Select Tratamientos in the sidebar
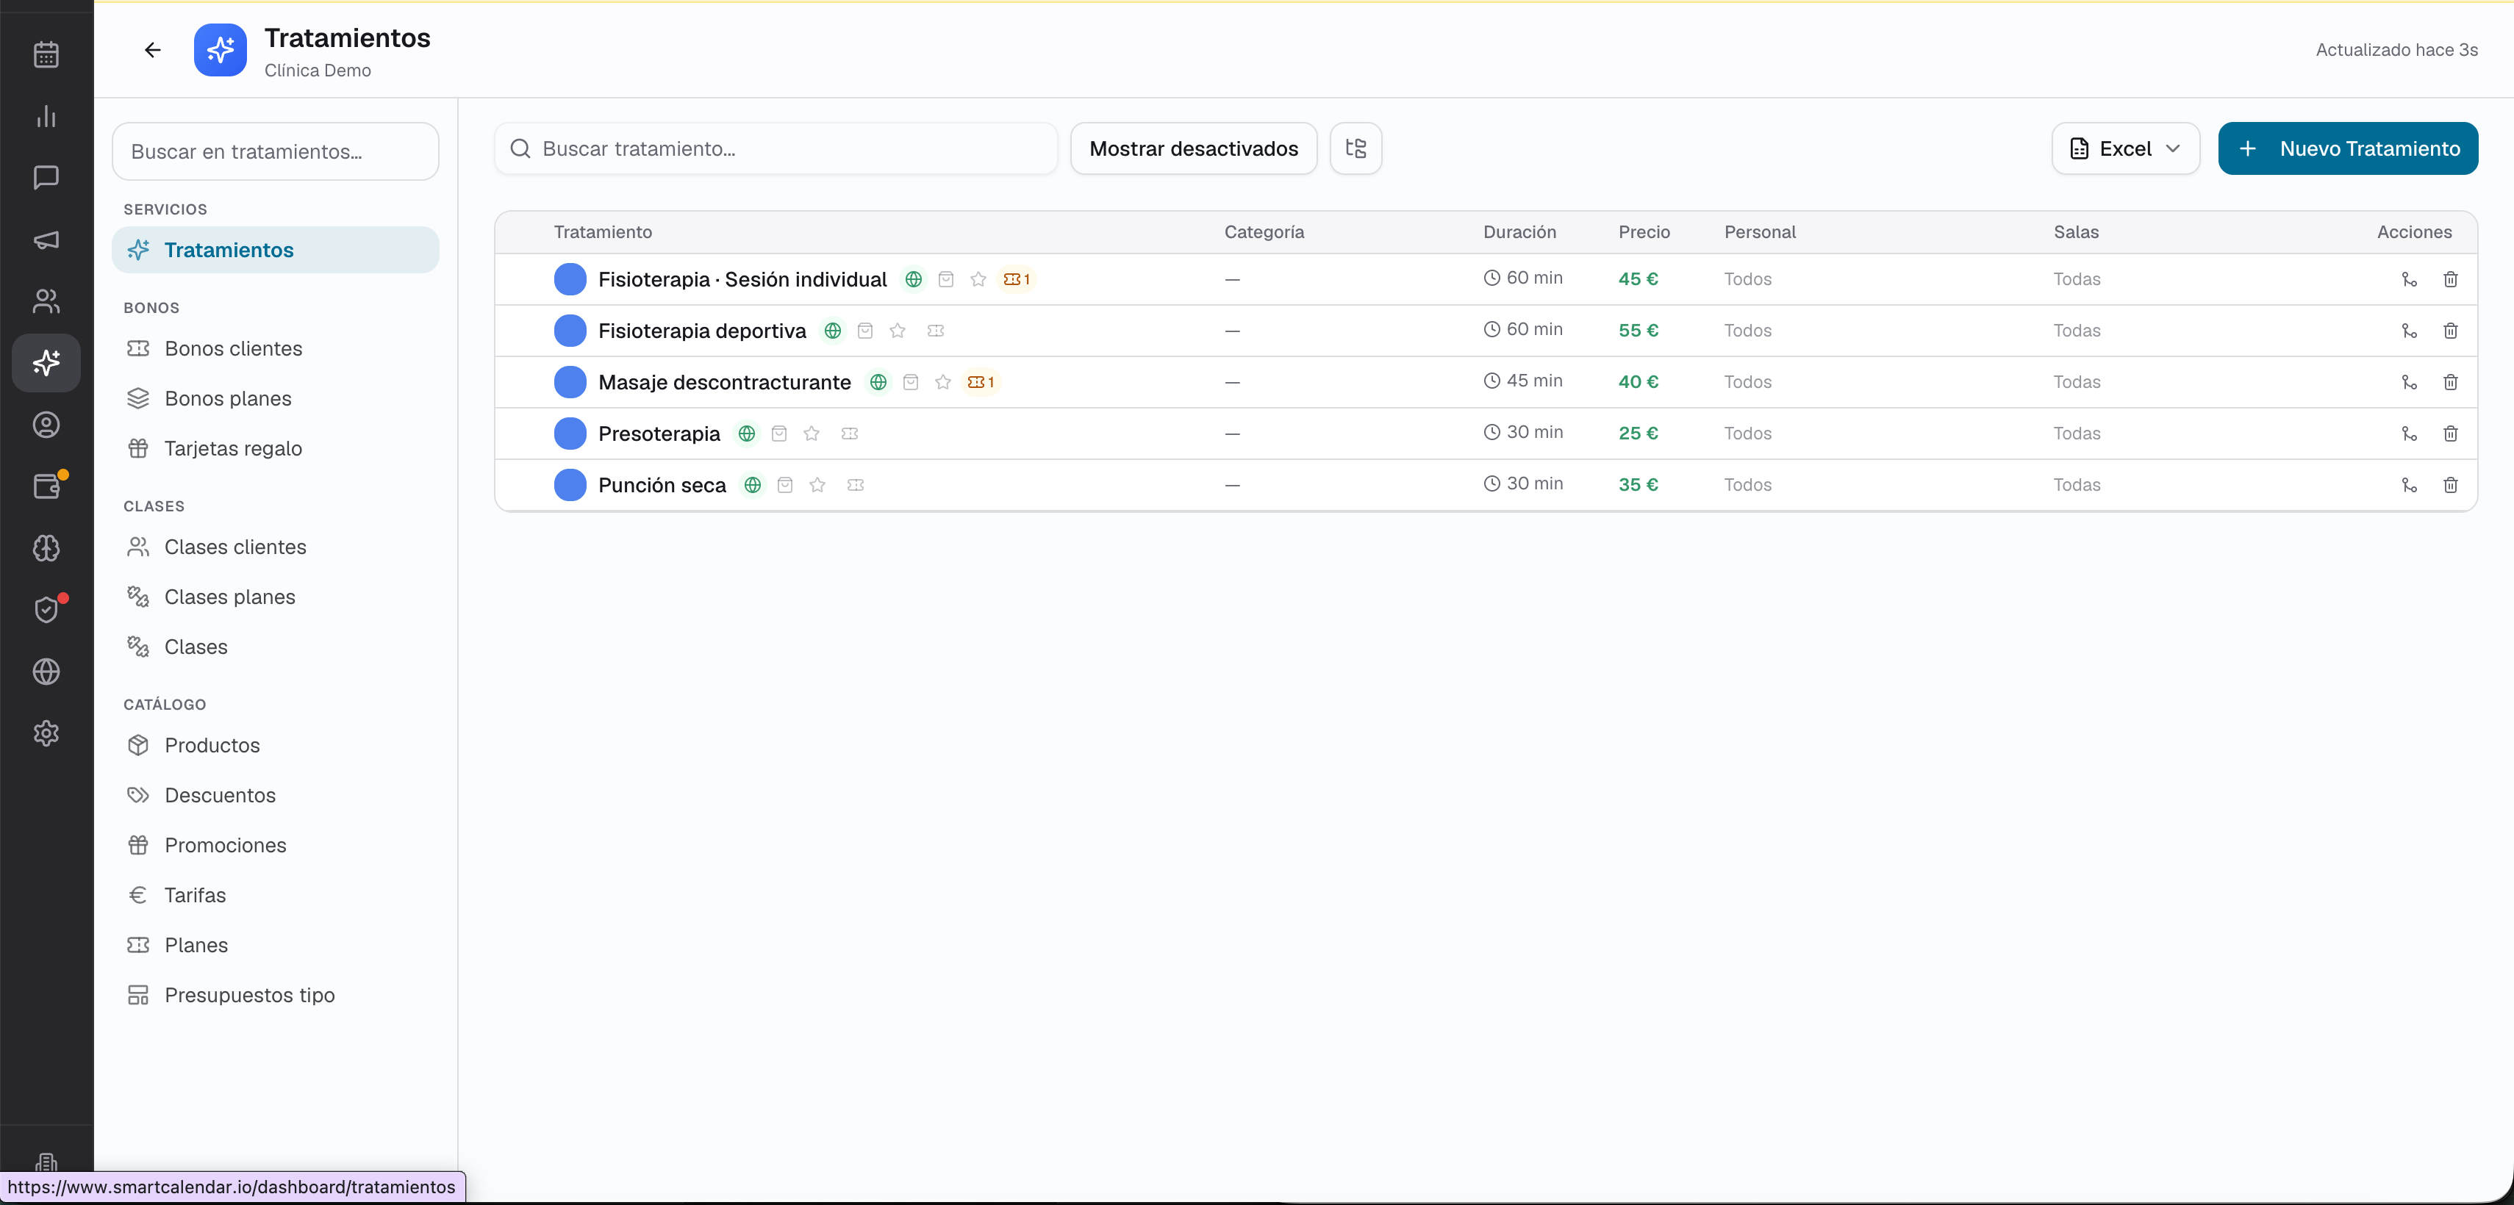Screen dimensions: 2514x1205 (275, 250)
